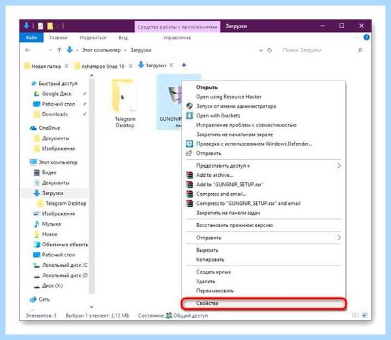Screen dimensions: 391x340
Task: Open the Файл ribbon tab
Action: pyautogui.click(x=31, y=37)
